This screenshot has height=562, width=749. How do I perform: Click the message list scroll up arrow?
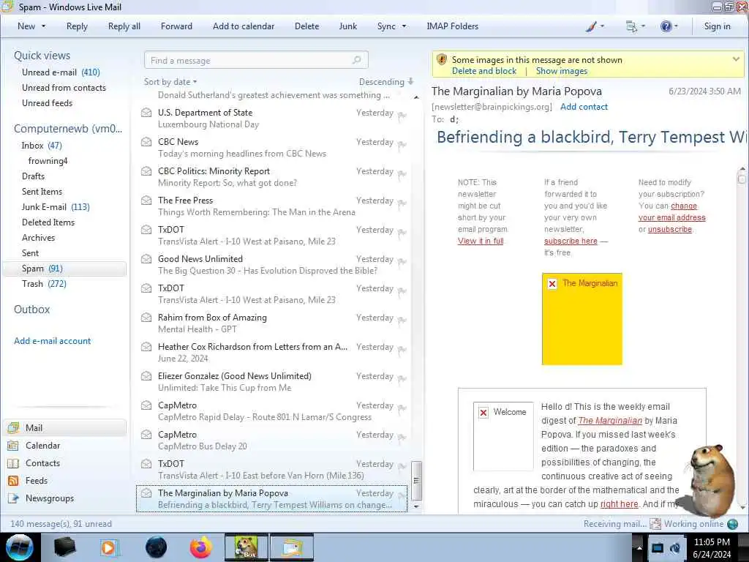pyautogui.click(x=416, y=97)
